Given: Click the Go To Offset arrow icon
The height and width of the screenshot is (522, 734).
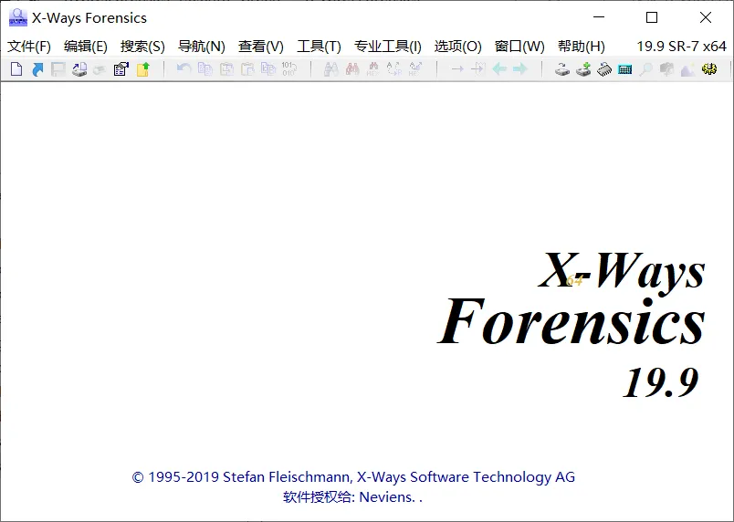Looking at the screenshot, I should pyautogui.click(x=457, y=69).
